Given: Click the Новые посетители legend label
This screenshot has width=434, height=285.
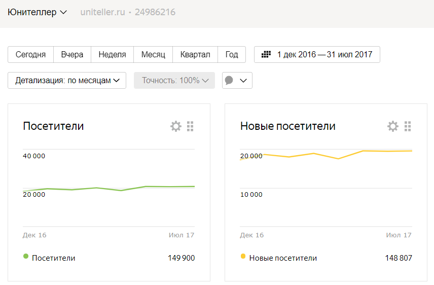Looking at the screenshot, I should [283, 258].
